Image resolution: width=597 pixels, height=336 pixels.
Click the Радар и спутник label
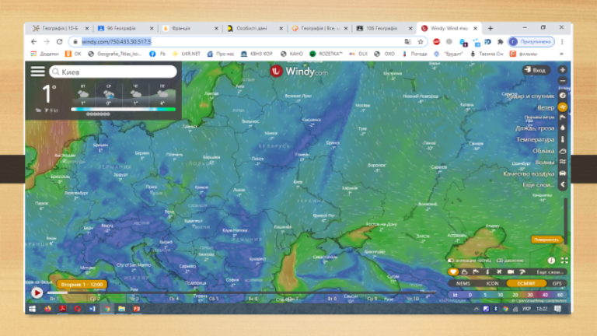(x=532, y=96)
